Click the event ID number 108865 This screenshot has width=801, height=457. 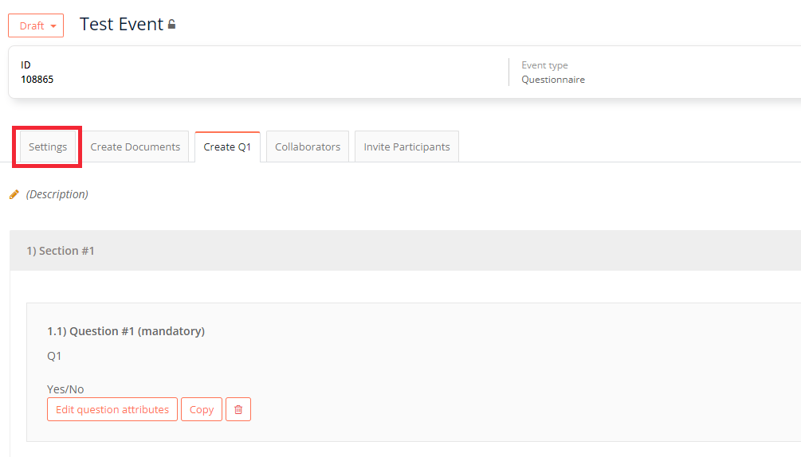[x=37, y=80]
